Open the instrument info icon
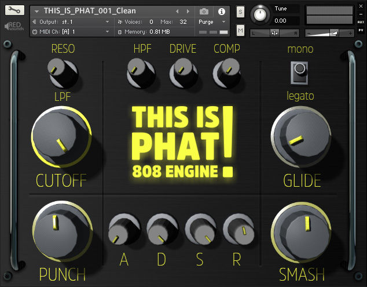 (221, 11)
